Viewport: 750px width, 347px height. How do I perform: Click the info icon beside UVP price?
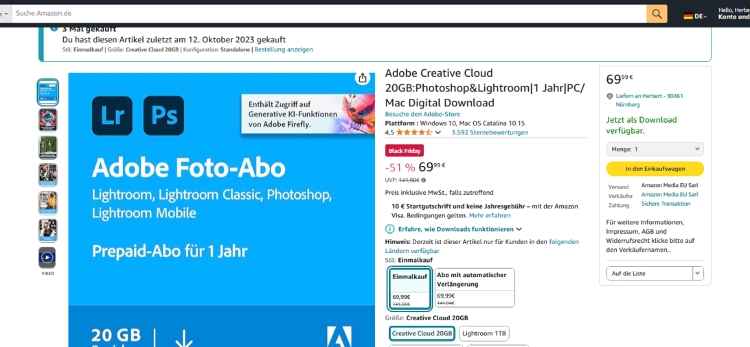(x=423, y=180)
